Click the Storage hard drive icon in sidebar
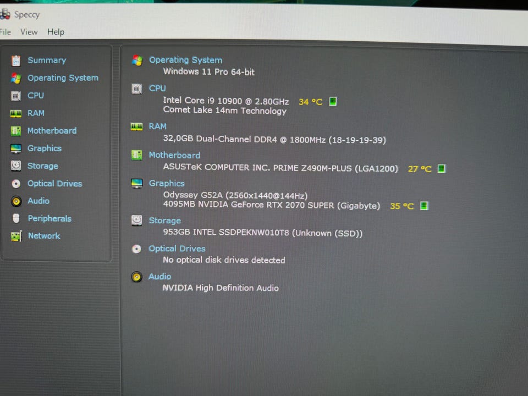The image size is (528, 396). click(16, 166)
